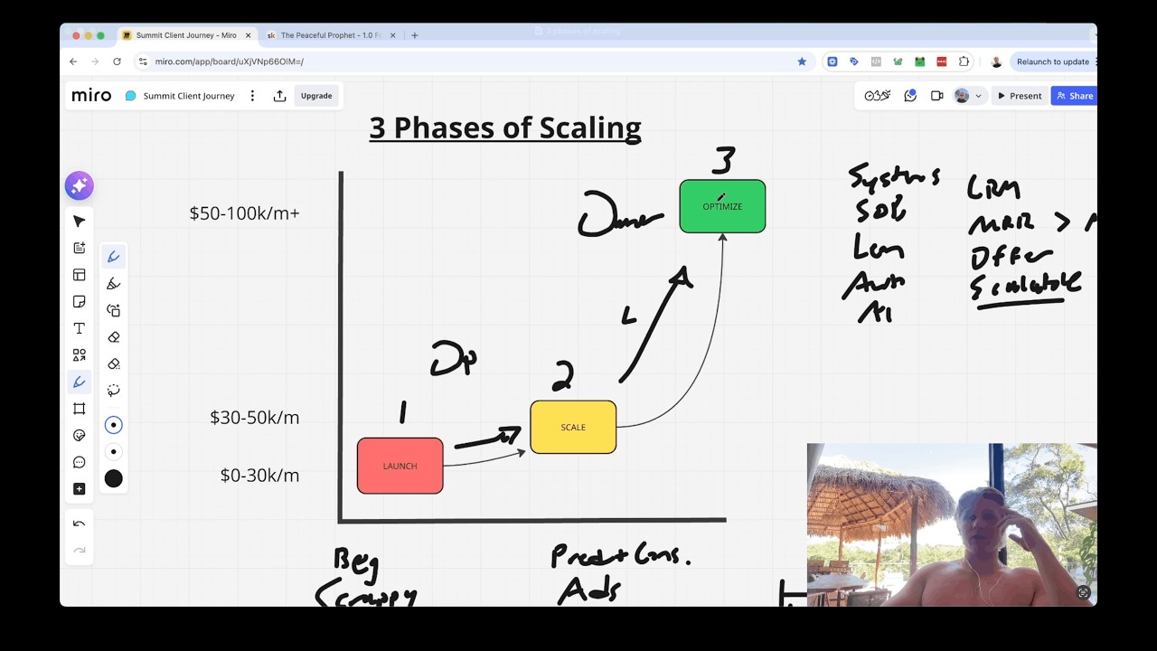Open the black pen color swatch
1157x651 pixels.
click(114, 479)
